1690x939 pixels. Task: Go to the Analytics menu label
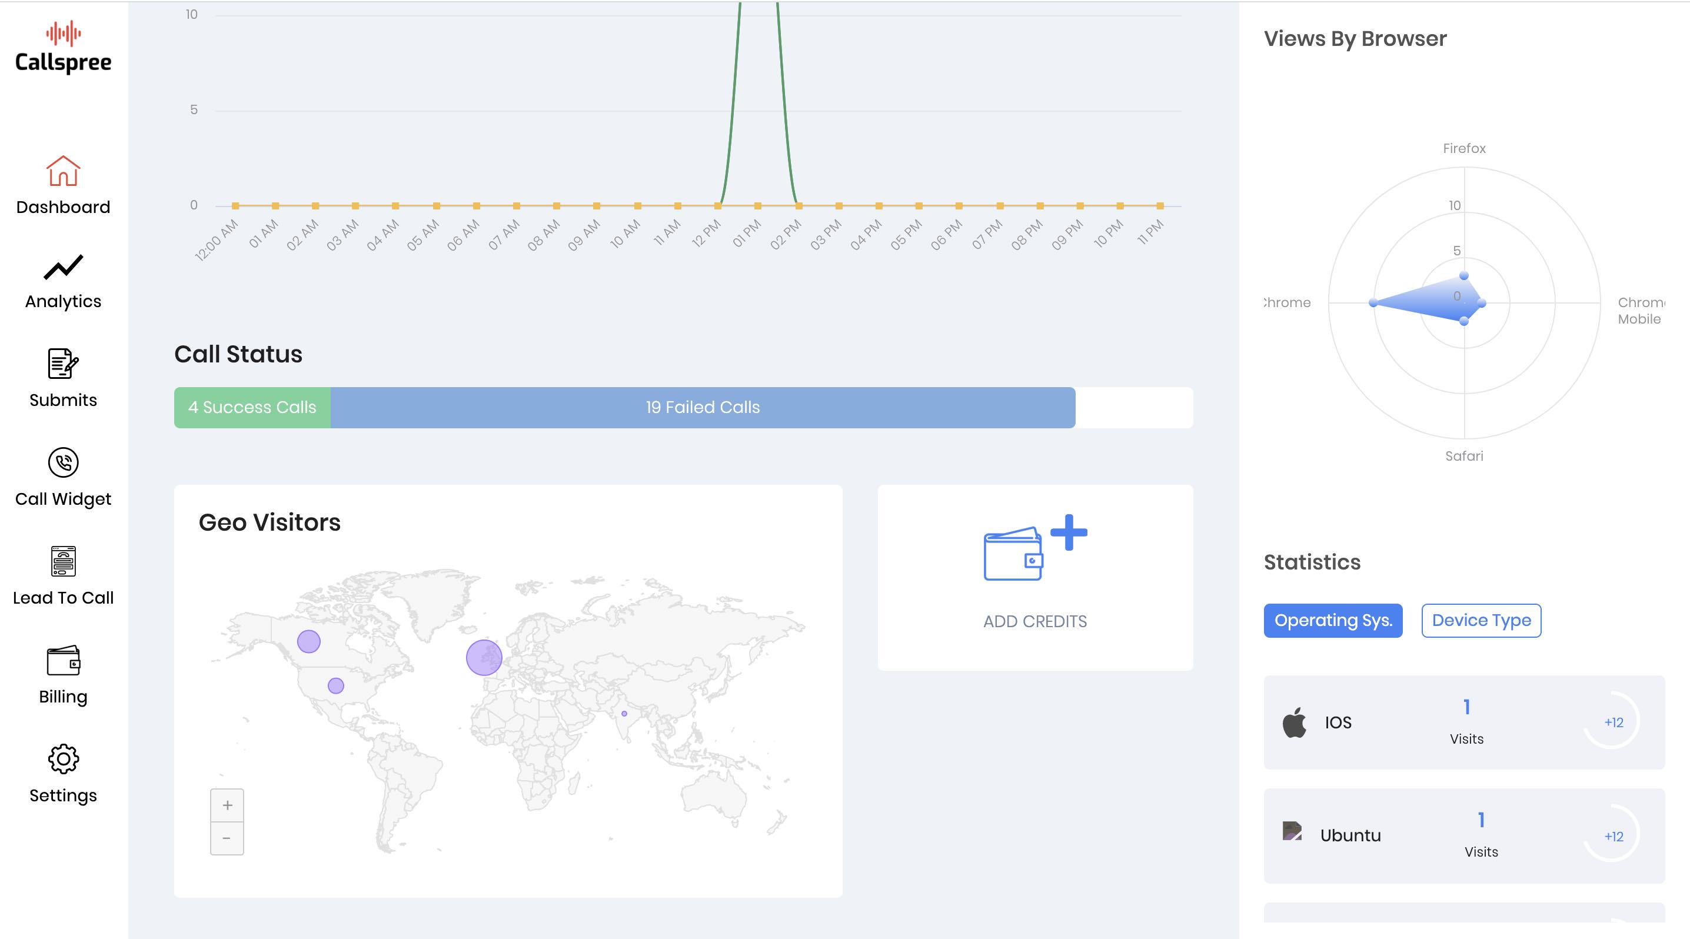pyautogui.click(x=63, y=302)
